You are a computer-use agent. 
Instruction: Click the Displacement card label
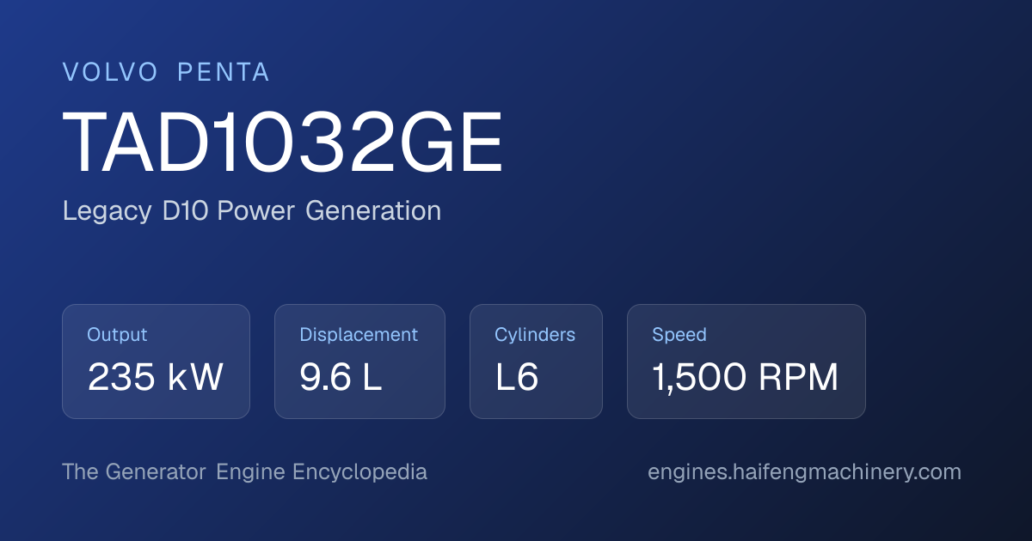(359, 335)
